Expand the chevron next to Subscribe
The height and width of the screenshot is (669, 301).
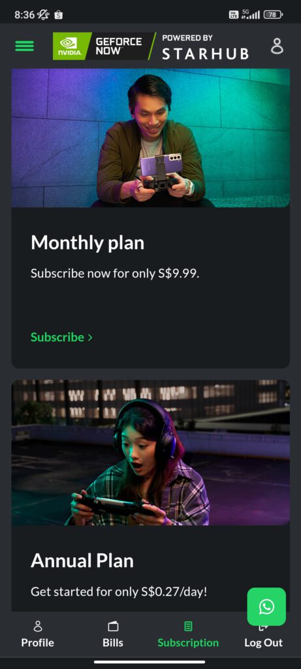click(90, 338)
